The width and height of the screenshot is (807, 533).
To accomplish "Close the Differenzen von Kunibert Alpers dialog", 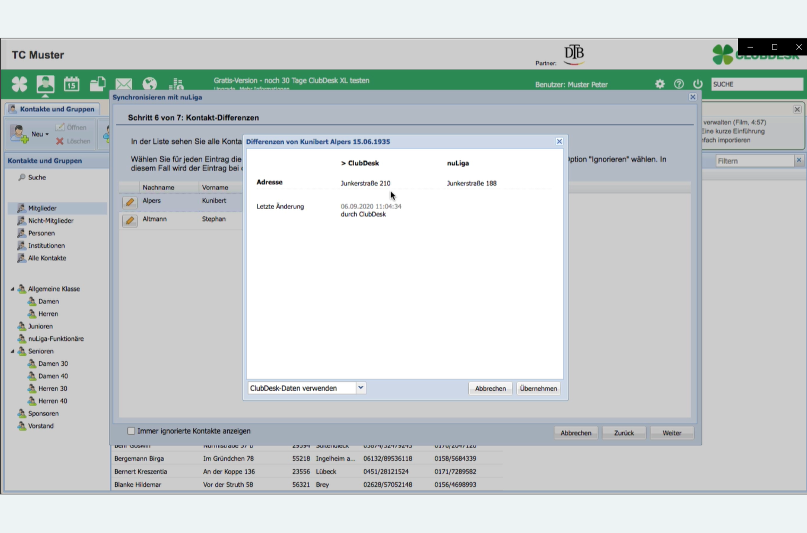I will tap(559, 141).
